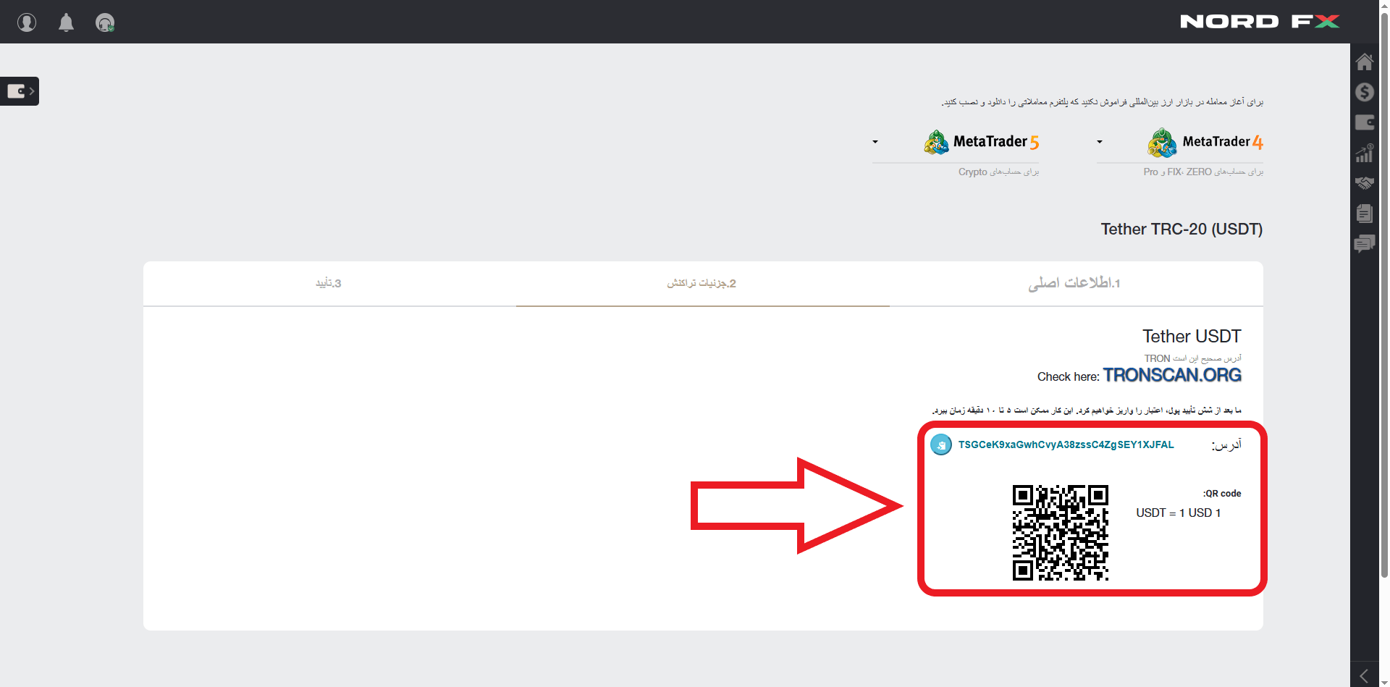Go to home in right sidebar

(1365, 62)
